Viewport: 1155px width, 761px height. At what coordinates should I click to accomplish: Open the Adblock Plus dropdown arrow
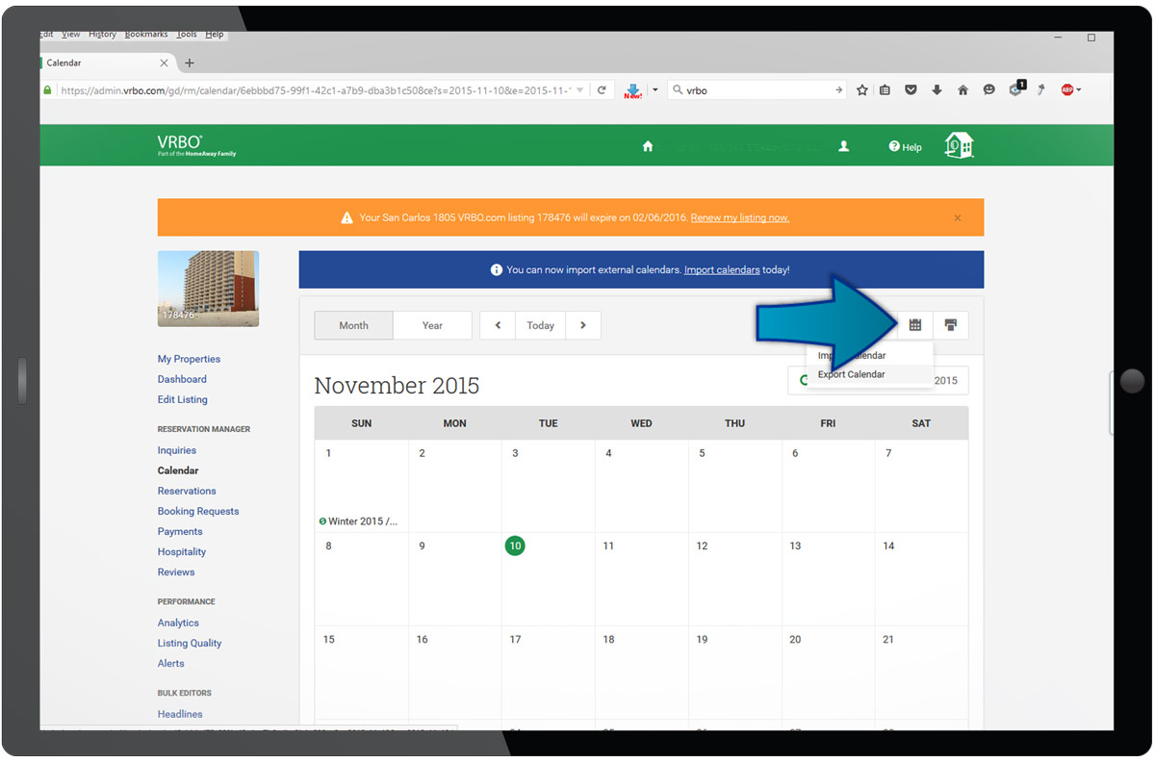[1079, 90]
